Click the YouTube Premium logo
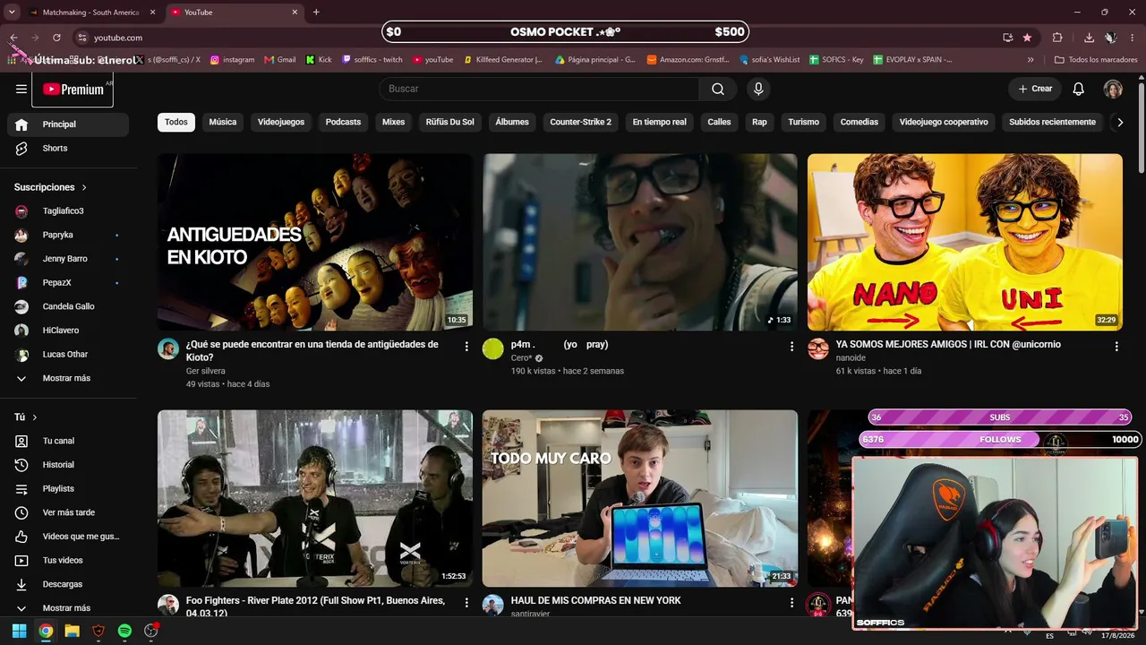This screenshot has height=645, width=1146. tap(73, 90)
